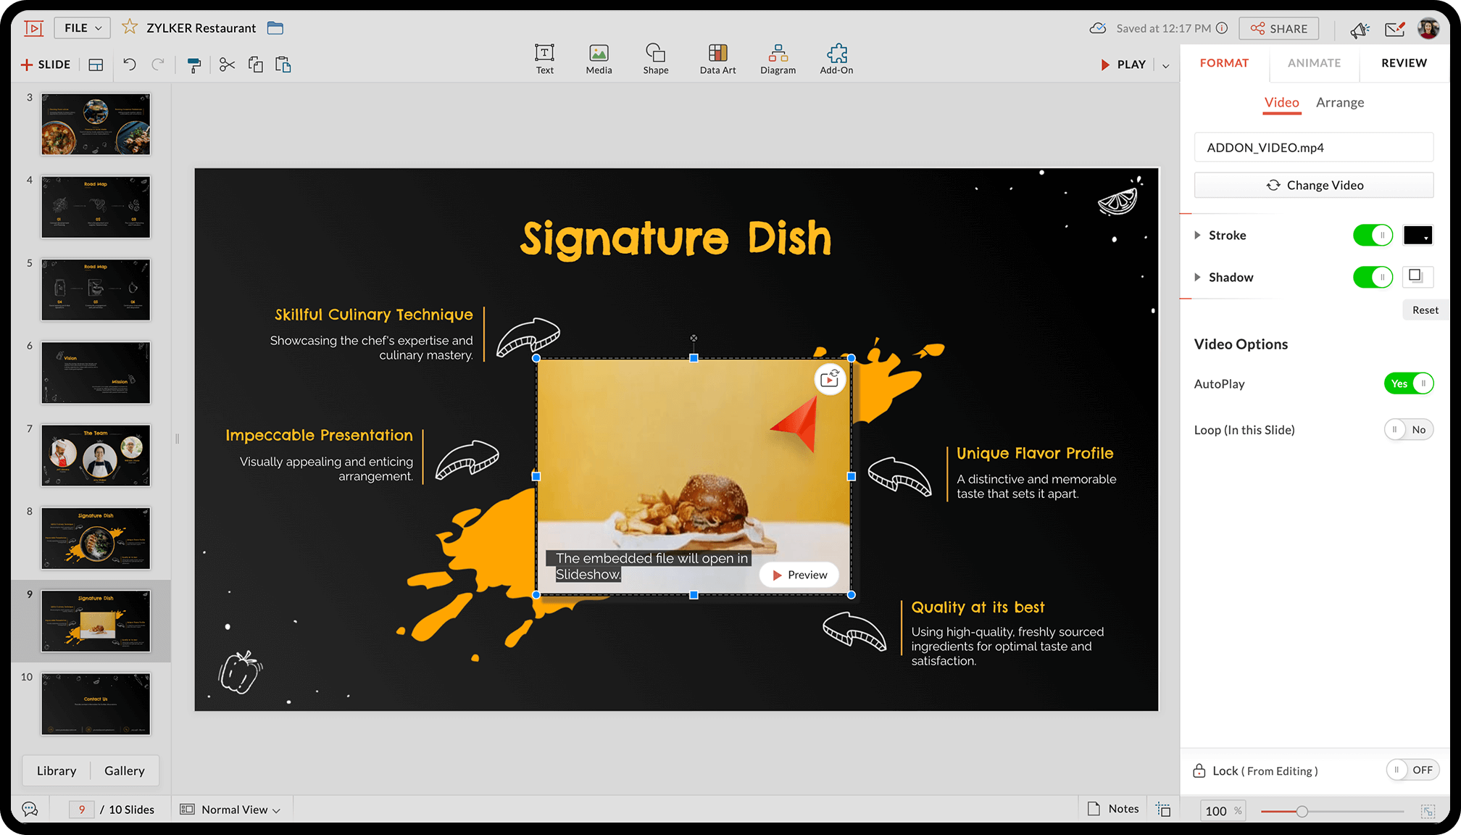This screenshot has height=835, width=1461.
Task: Click the Format Painter icon
Action: 193,65
